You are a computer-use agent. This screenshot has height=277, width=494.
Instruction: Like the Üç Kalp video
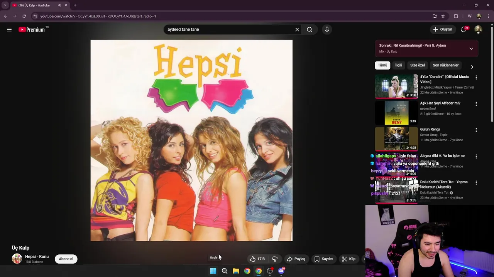257,259
